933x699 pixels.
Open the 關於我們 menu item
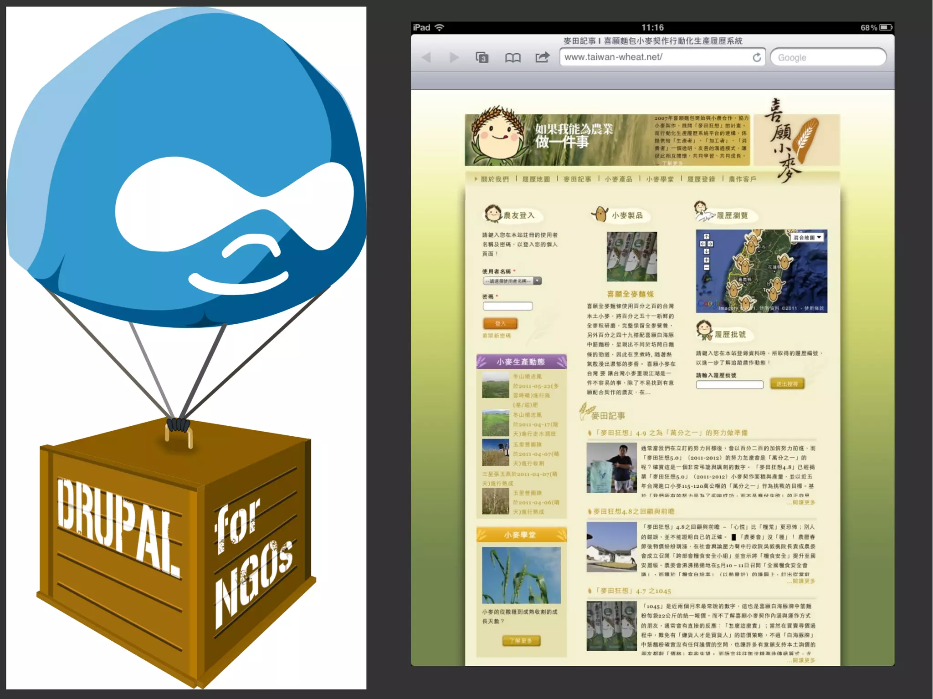click(x=495, y=179)
